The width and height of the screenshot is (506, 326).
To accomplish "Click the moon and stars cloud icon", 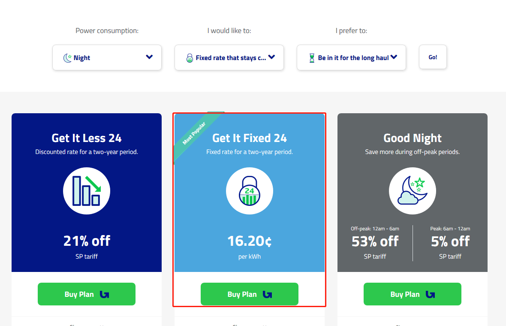I will click(413, 191).
